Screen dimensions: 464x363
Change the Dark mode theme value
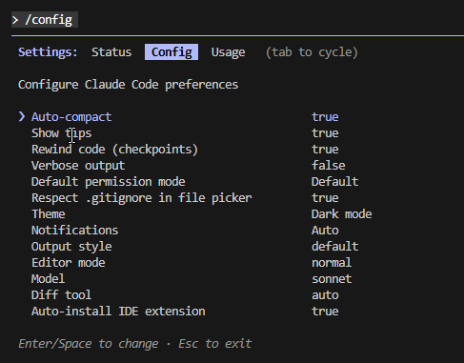(x=341, y=214)
